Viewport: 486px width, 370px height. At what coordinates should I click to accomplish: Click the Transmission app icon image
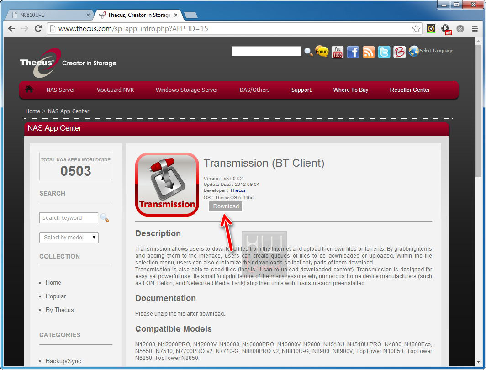click(167, 185)
